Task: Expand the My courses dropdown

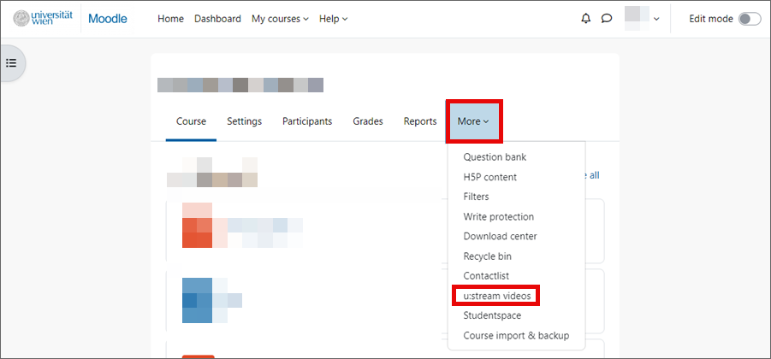Action: [280, 19]
